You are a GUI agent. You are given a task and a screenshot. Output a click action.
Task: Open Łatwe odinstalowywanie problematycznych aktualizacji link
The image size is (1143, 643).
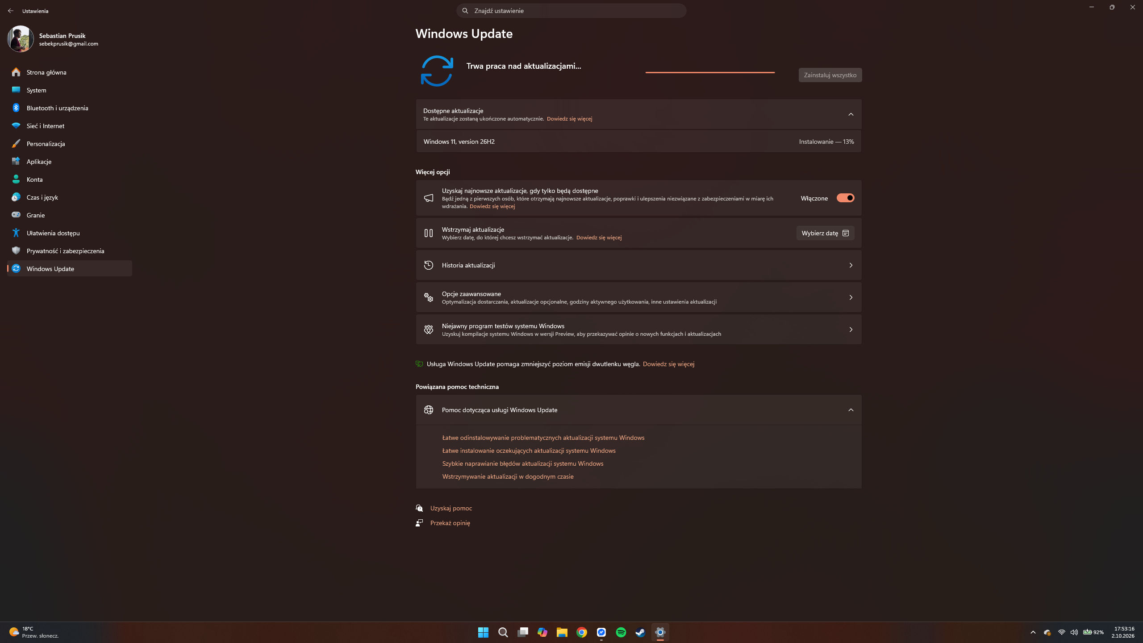pos(543,438)
